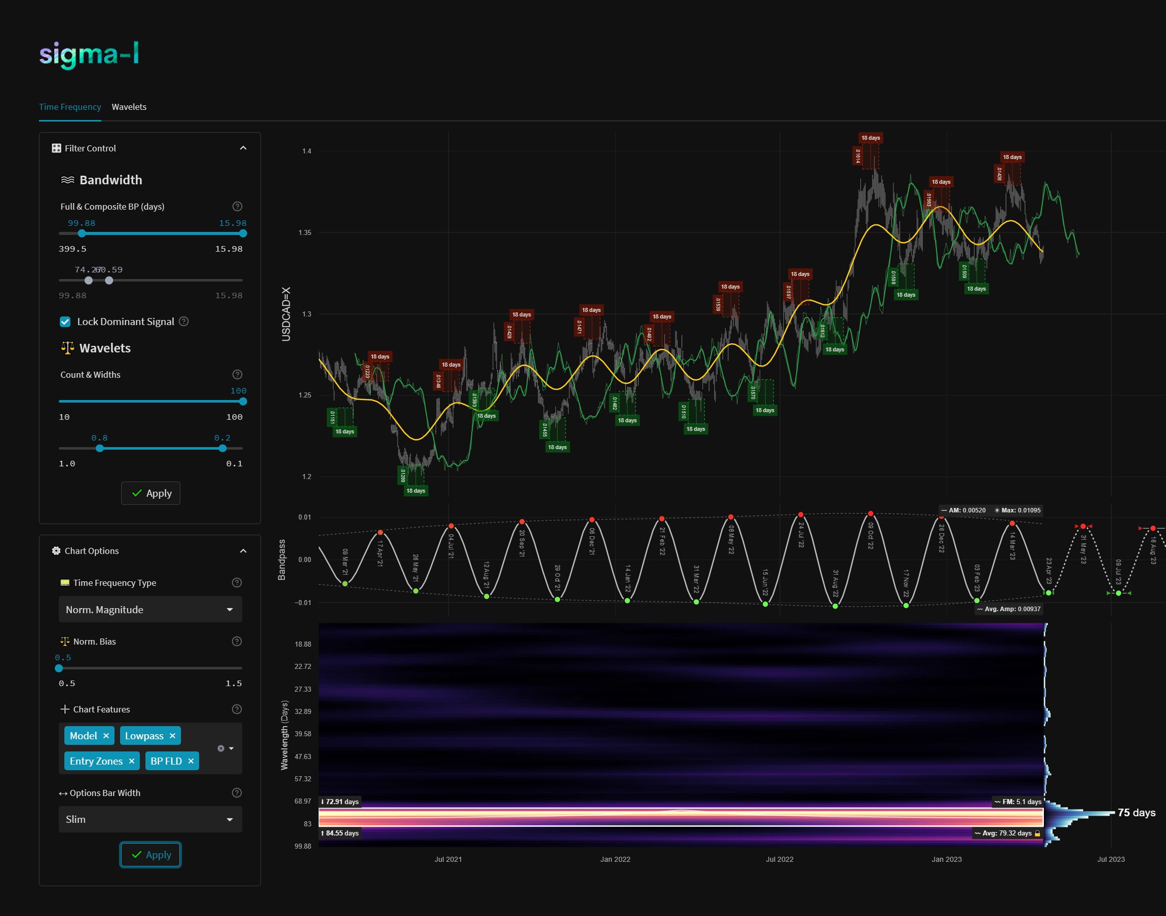Click the 84.55 days band label
Image resolution: width=1166 pixels, height=916 pixels.
click(340, 833)
